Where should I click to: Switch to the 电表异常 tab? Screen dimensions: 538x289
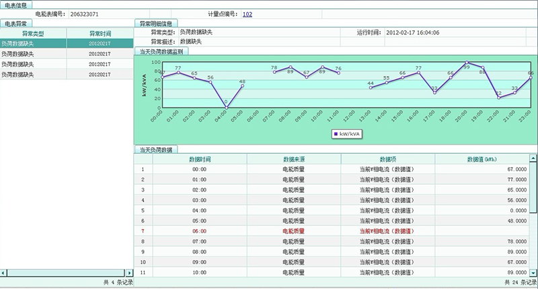coord(17,23)
